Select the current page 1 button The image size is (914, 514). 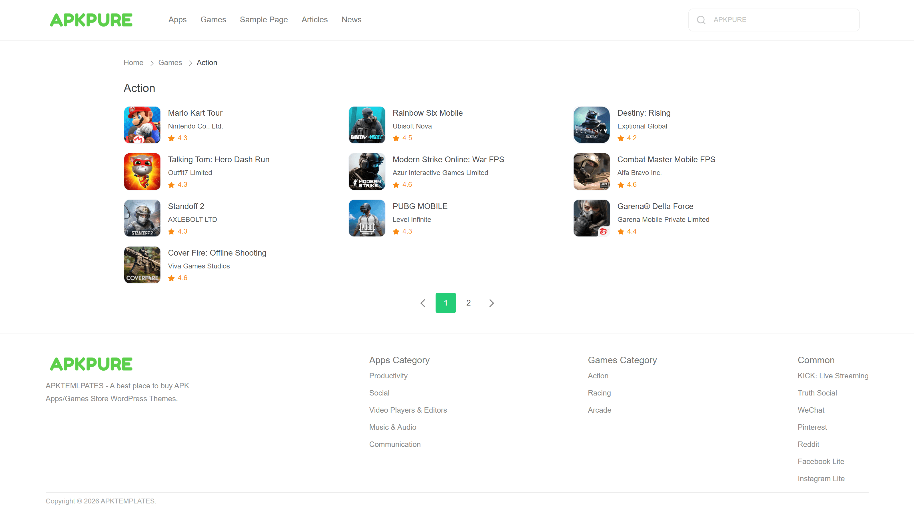point(446,303)
